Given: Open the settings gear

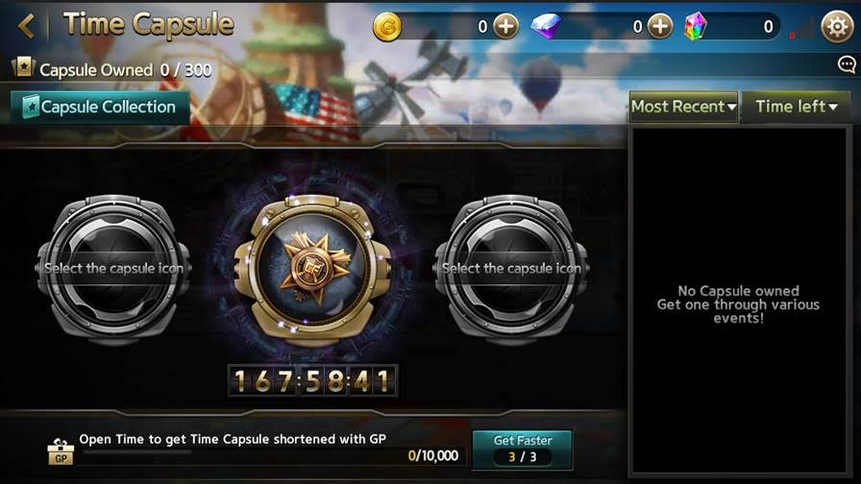Looking at the screenshot, I should coord(837,26).
